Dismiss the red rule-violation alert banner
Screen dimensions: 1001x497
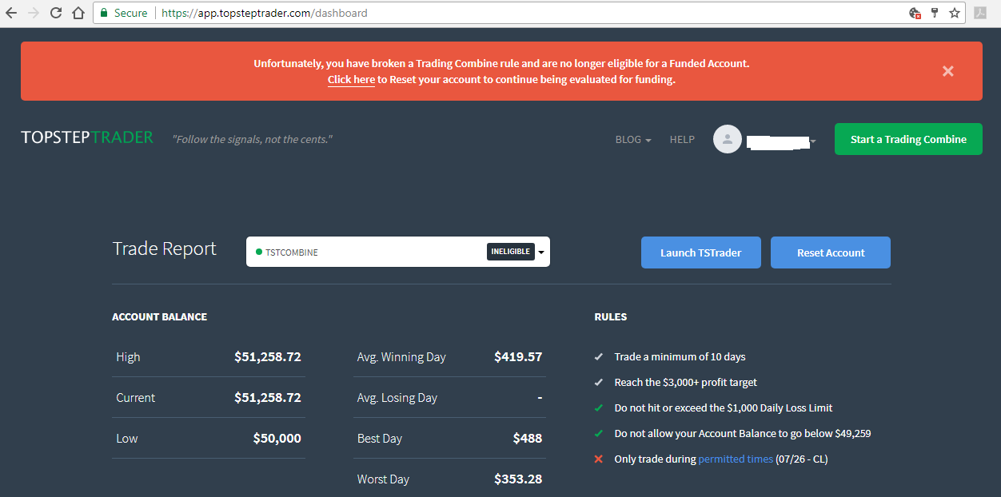[x=948, y=71]
